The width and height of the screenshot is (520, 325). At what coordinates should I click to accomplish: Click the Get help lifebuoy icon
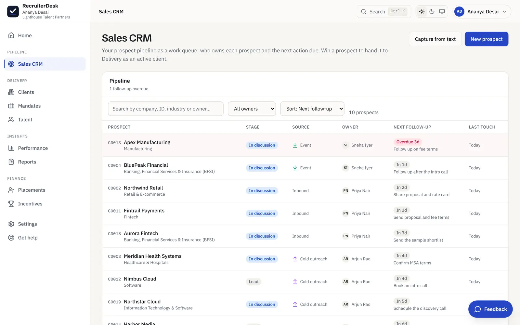tap(11, 238)
